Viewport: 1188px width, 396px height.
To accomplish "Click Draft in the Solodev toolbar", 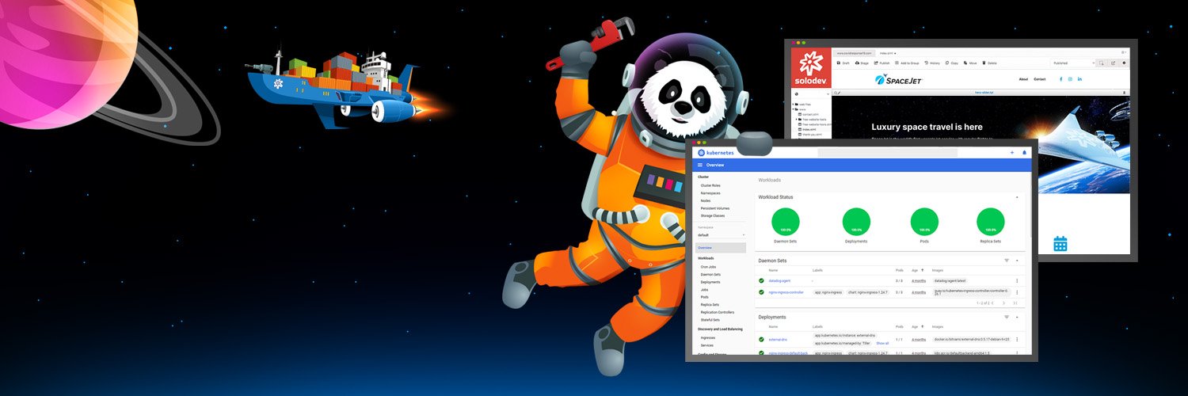I will 842,63.
